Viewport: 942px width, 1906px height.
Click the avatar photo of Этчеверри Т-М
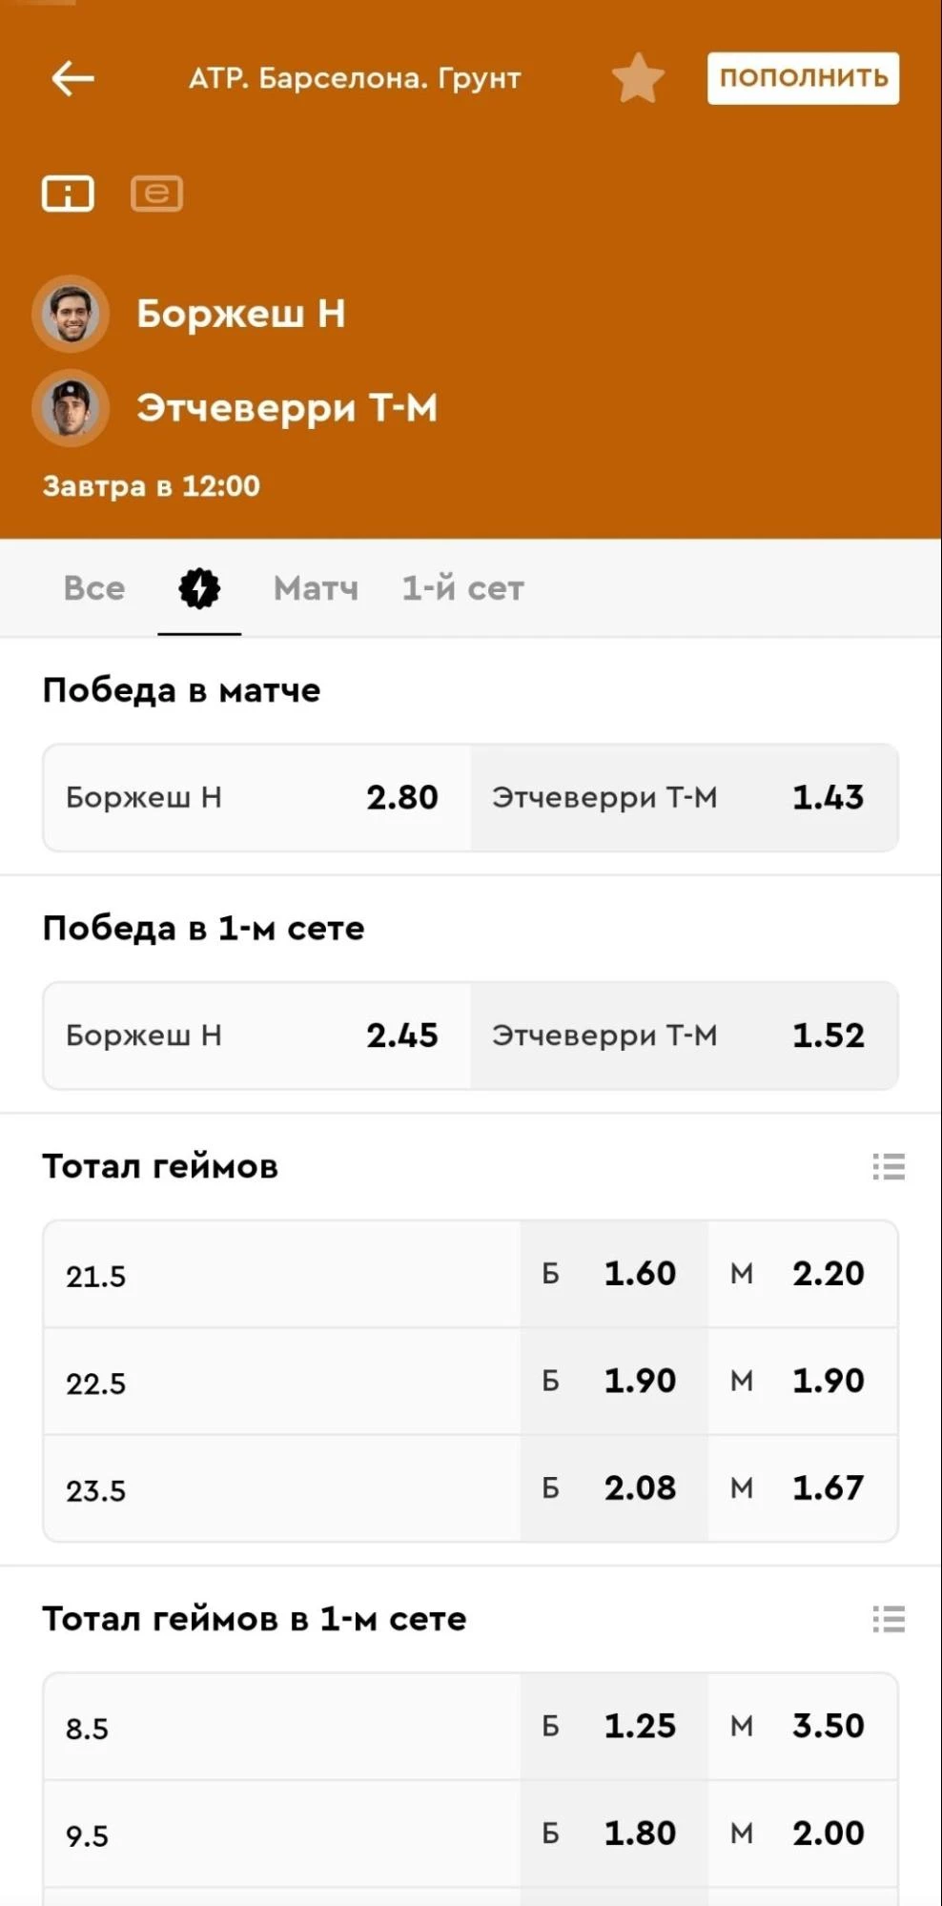pos(70,408)
